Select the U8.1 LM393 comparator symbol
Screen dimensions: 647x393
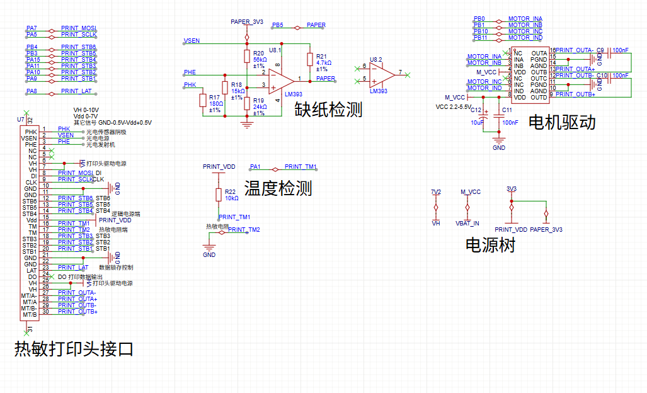pyautogui.click(x=280, y=79)
